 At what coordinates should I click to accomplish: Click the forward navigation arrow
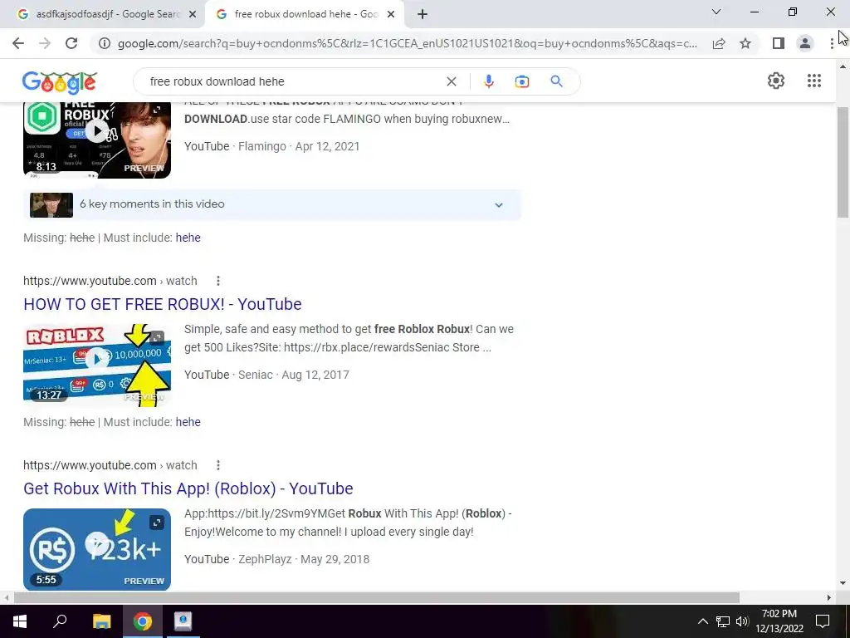click(45, 43)
